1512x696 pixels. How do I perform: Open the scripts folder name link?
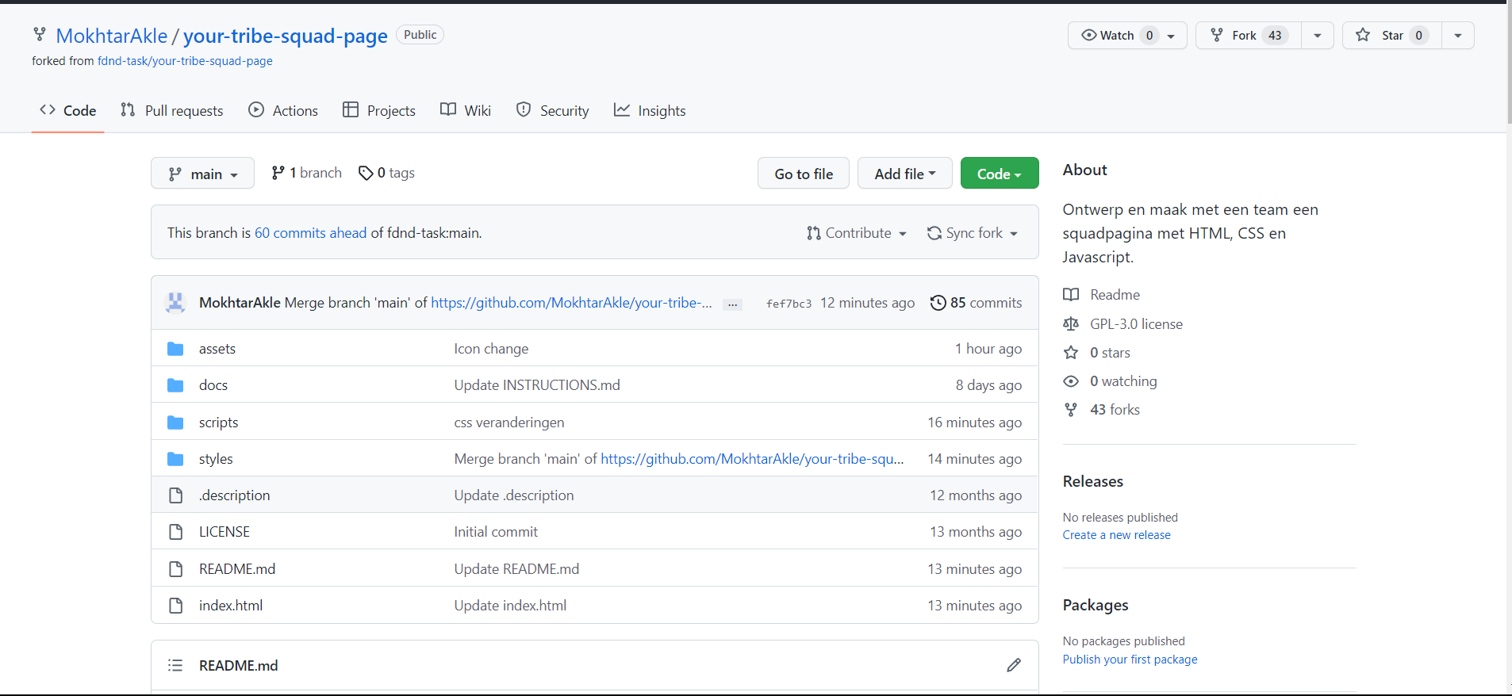click(x=218, y=423)
